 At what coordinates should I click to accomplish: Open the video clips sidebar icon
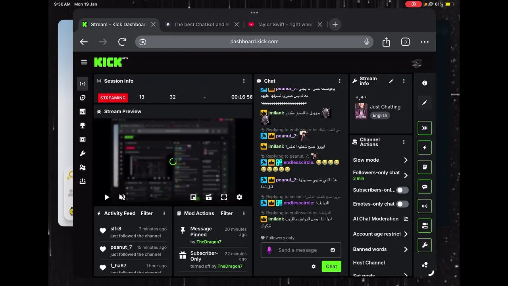83,139
